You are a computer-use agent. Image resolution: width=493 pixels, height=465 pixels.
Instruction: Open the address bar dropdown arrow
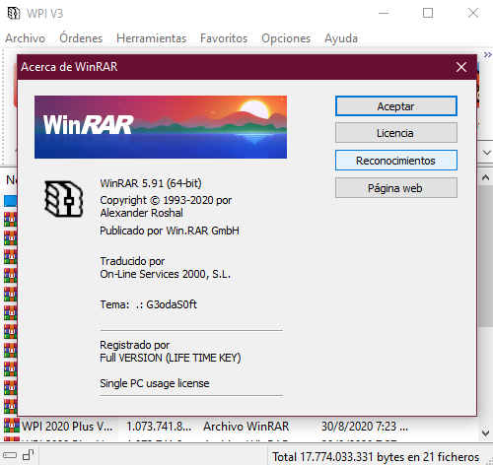click(x=487, y=153)
